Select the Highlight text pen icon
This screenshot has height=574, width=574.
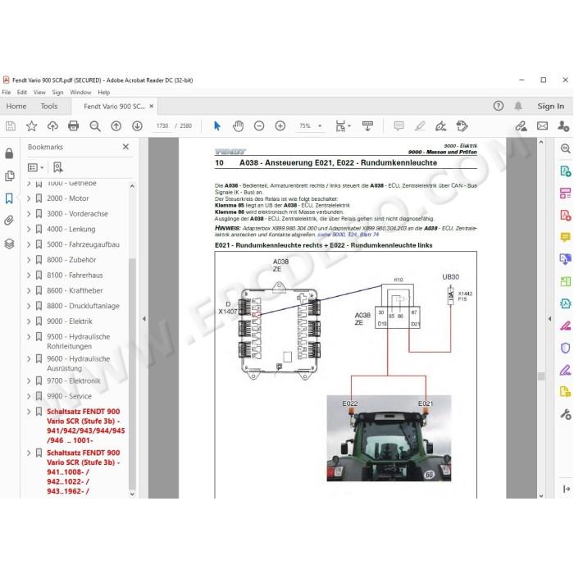coord(420,126)
